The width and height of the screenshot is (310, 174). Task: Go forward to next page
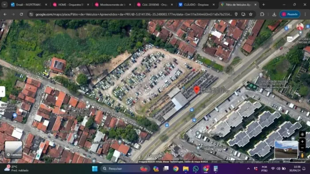click(13, 14)
